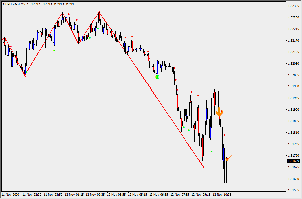Click the 12 Nov 10:35 time label
Viewport: 302px width, 199px height.
point(222,195)
